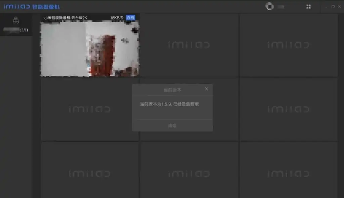
Task: Expand the sidebar camera device entry
Action: click(15, 30)
